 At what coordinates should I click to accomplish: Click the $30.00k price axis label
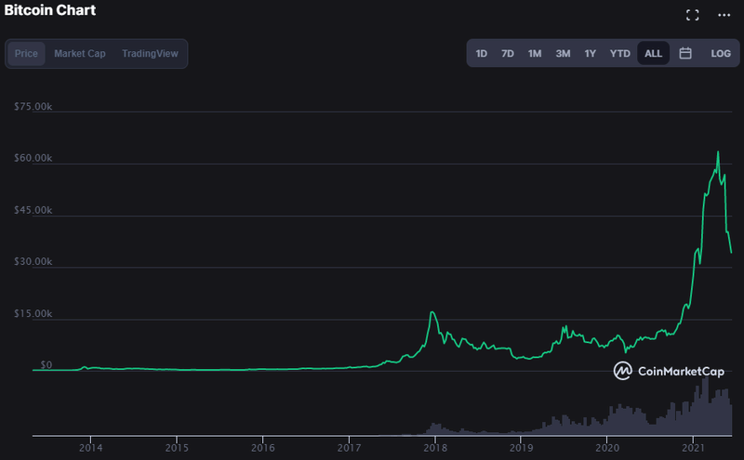coord(33,261)
